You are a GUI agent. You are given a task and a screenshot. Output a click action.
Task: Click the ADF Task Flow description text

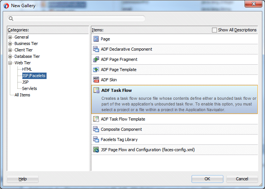(179, 104)
